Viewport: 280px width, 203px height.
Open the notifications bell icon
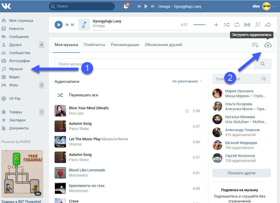(x=126, y=6)
